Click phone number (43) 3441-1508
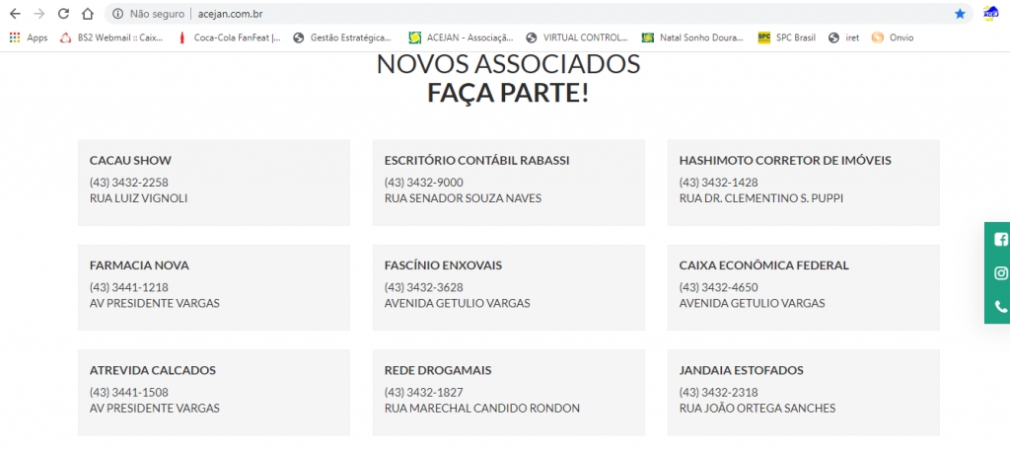Screen dimensions: 1010x453 tap(129, 393)
